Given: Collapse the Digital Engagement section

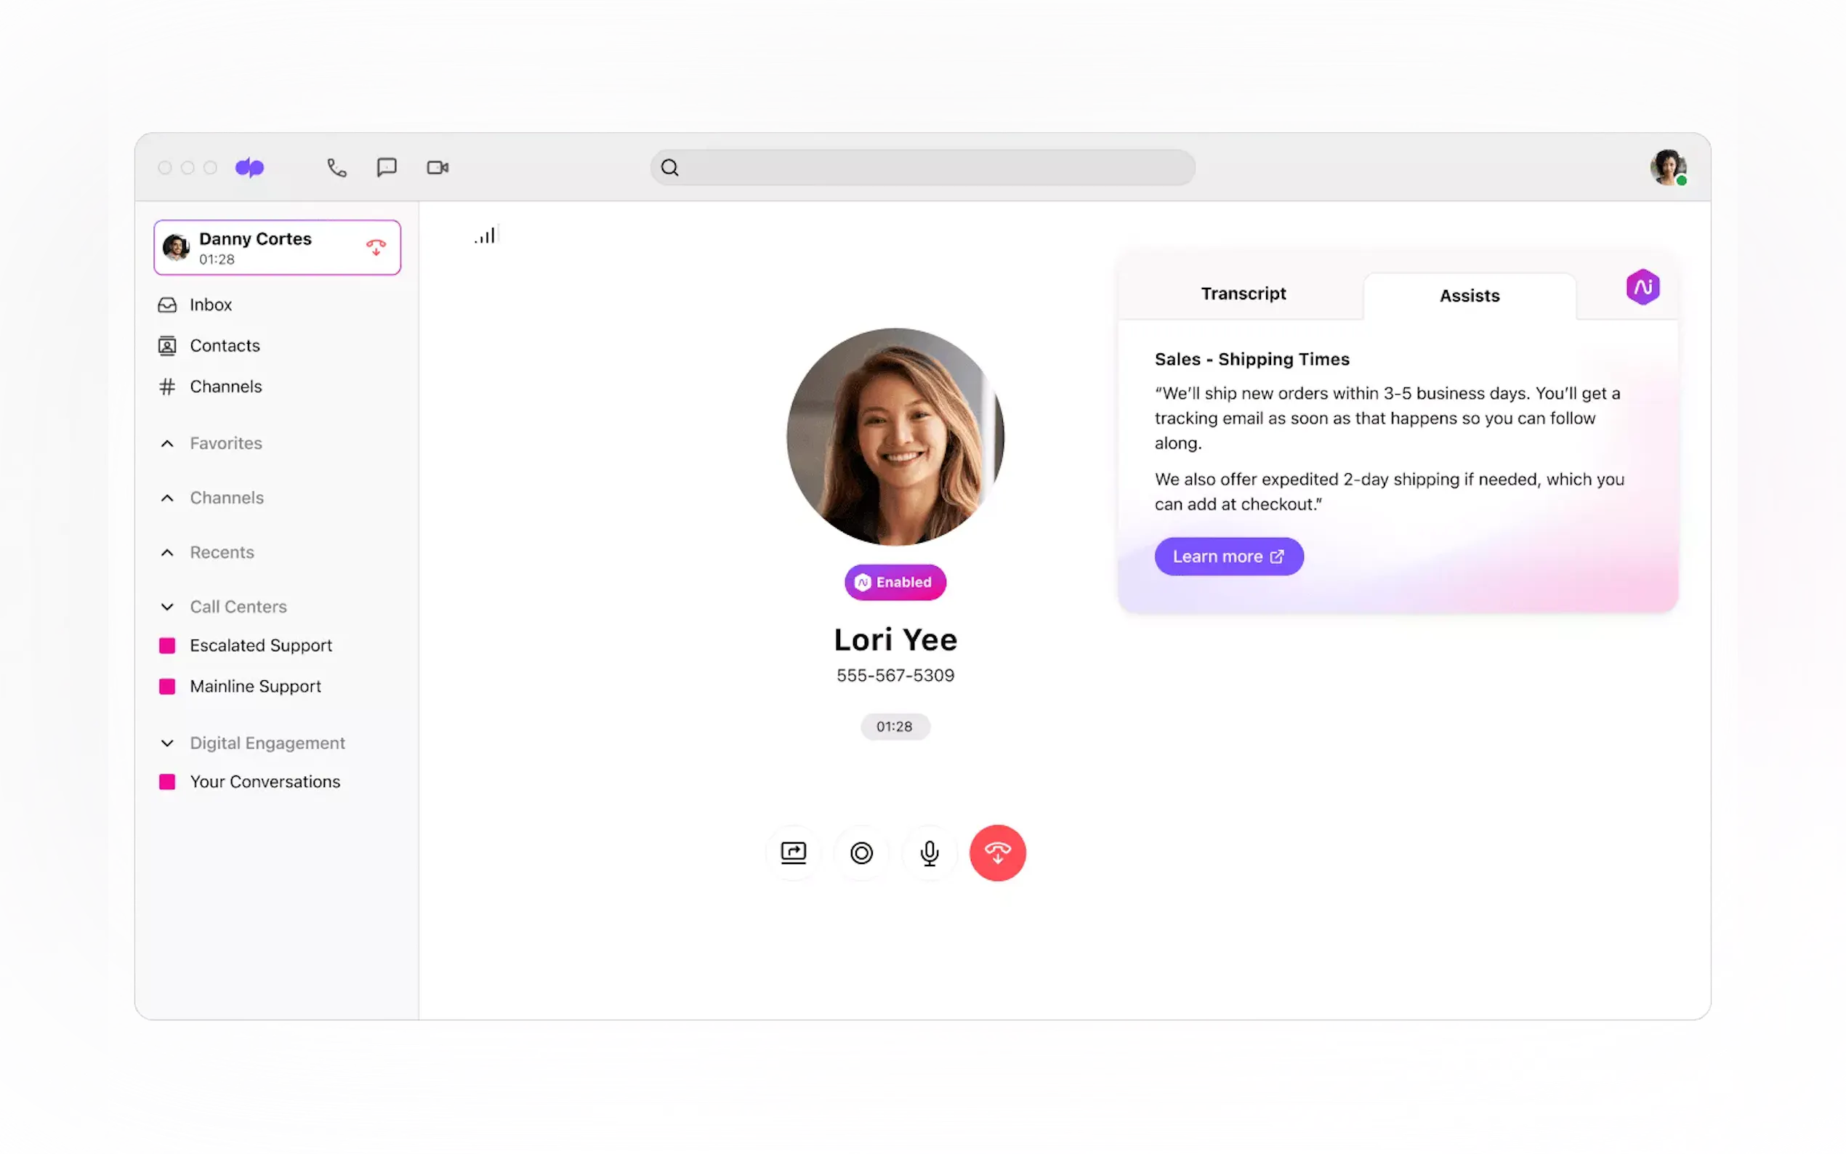Looking at the screenshot, I should point(167,743).
